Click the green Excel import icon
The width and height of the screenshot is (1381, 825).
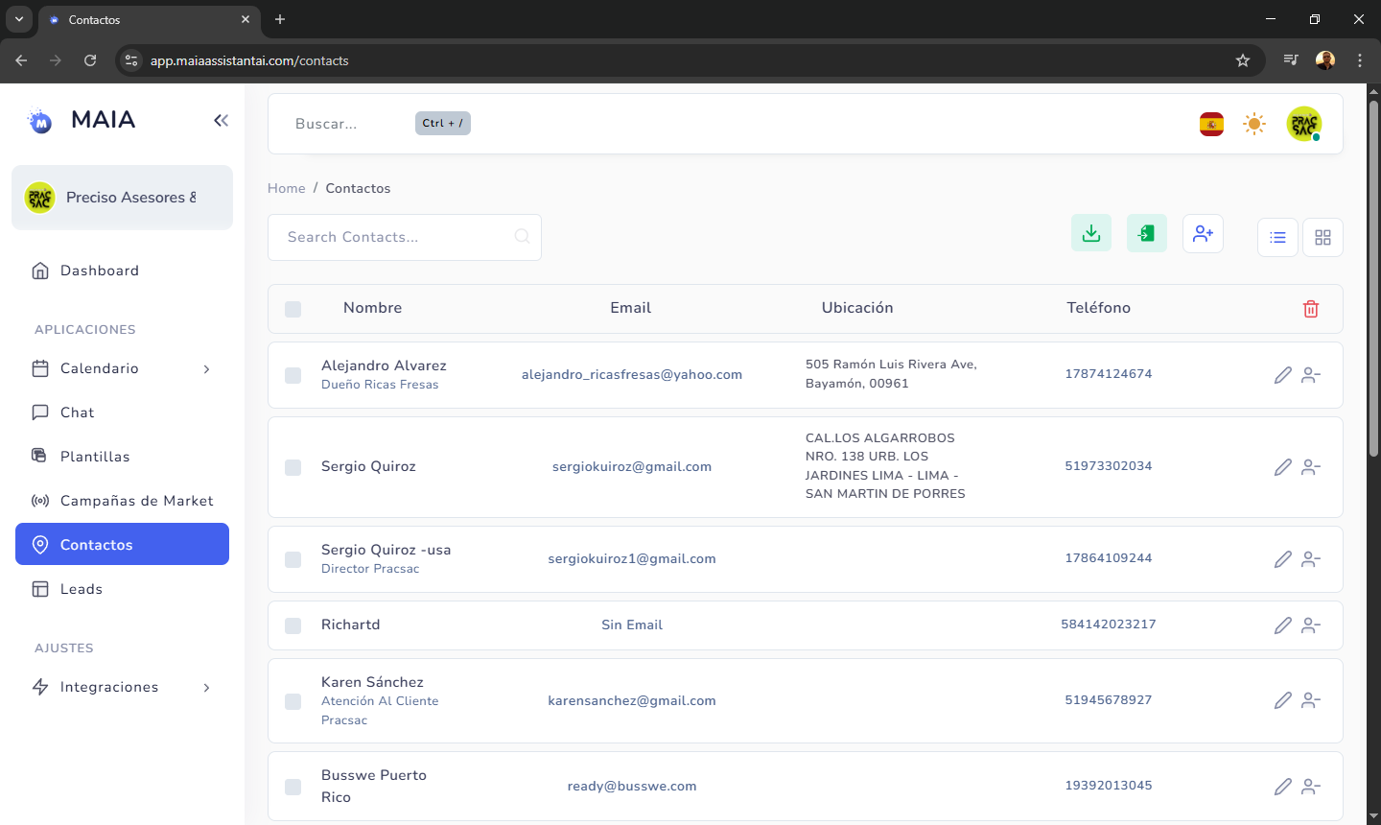click(x=1146, y=233)
